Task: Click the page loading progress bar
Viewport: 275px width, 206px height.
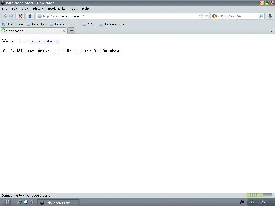Action: pos(259,195)
